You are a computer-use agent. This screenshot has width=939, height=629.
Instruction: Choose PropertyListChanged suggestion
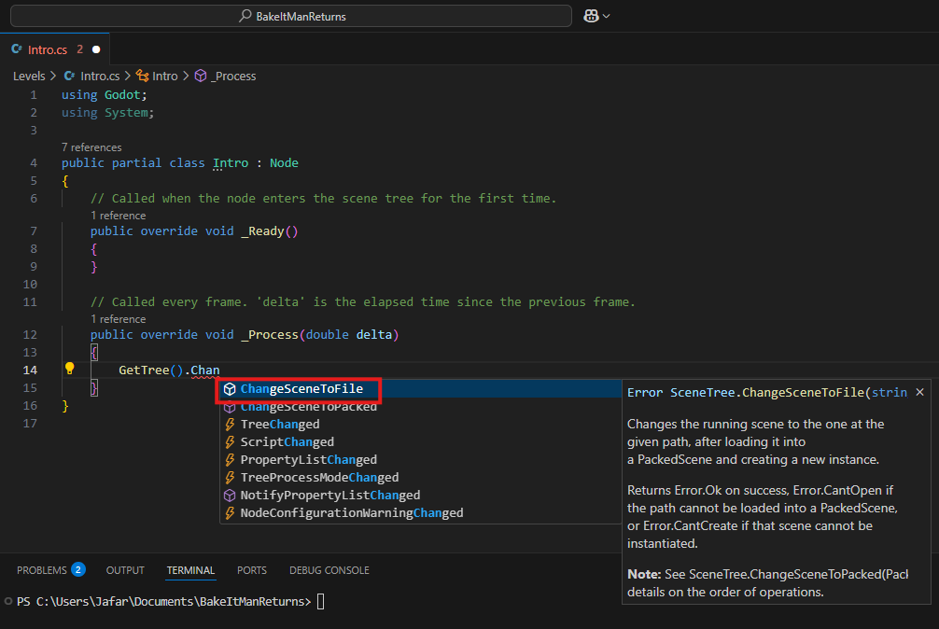click(420, 460)
